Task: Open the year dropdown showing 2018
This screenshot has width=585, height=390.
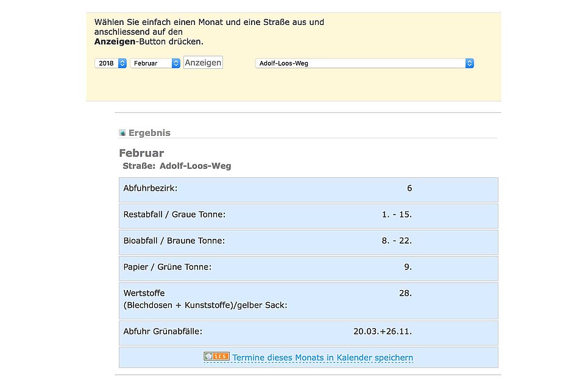Action: 110,63
